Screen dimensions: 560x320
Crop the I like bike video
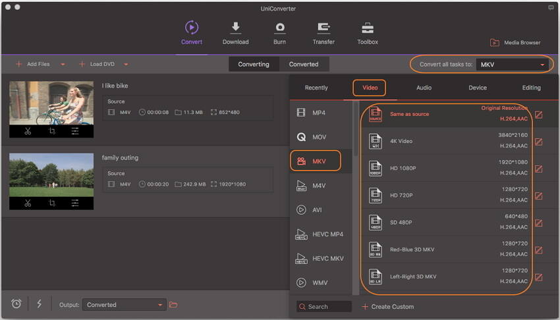52,131
